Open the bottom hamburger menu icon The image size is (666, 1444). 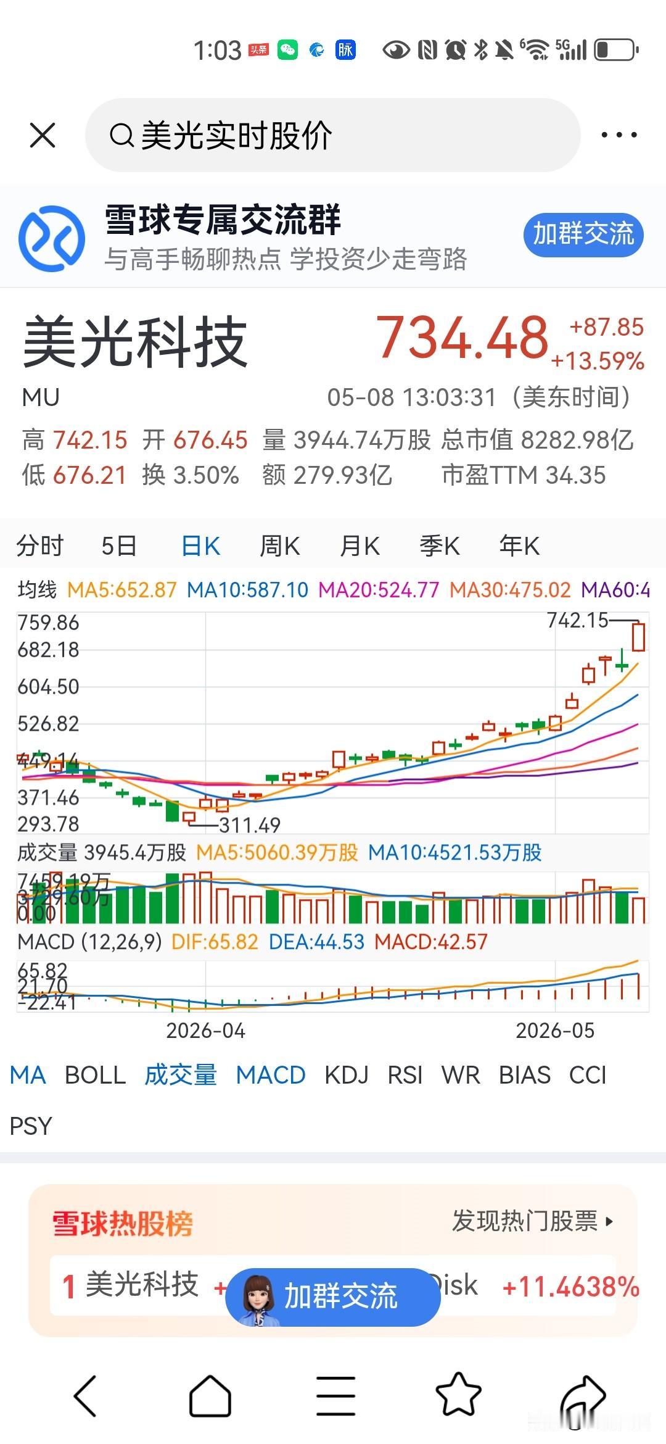[336, 1396]
